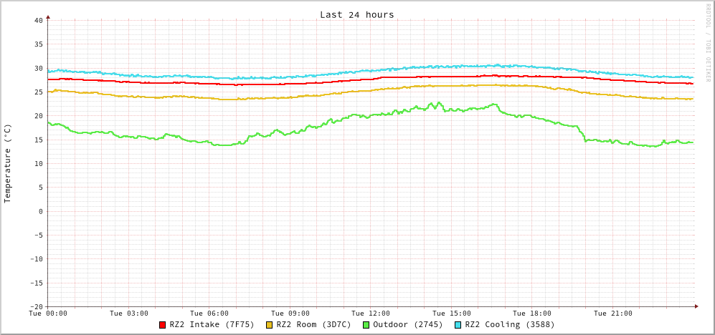
Task: Click the 40 value on the temperature axis
Action: coord(38,20)
